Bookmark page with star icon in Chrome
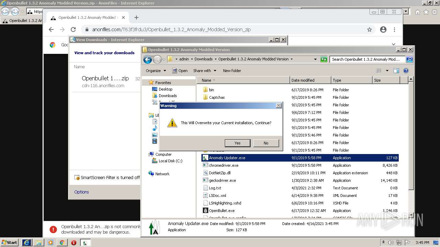Image resolution: width=440 pixels, height=247 pixels. tap(370, 30)
